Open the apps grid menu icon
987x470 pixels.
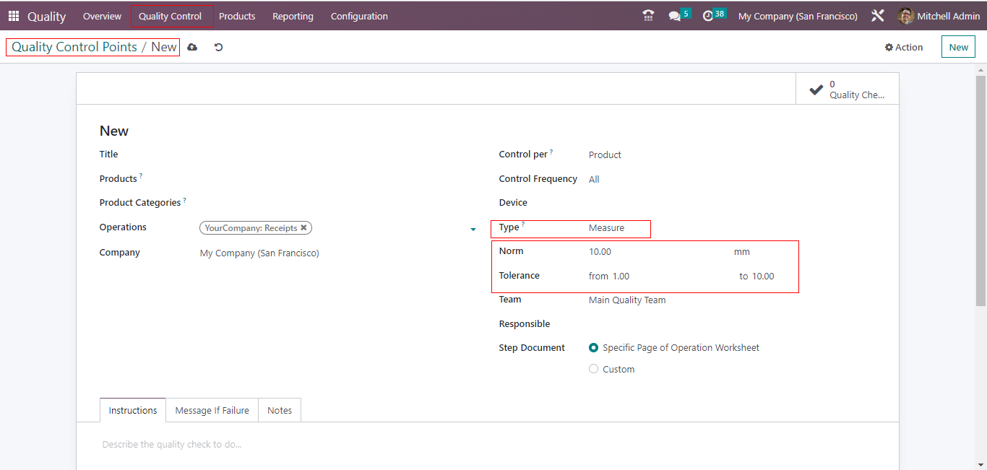tap(14, 16)
